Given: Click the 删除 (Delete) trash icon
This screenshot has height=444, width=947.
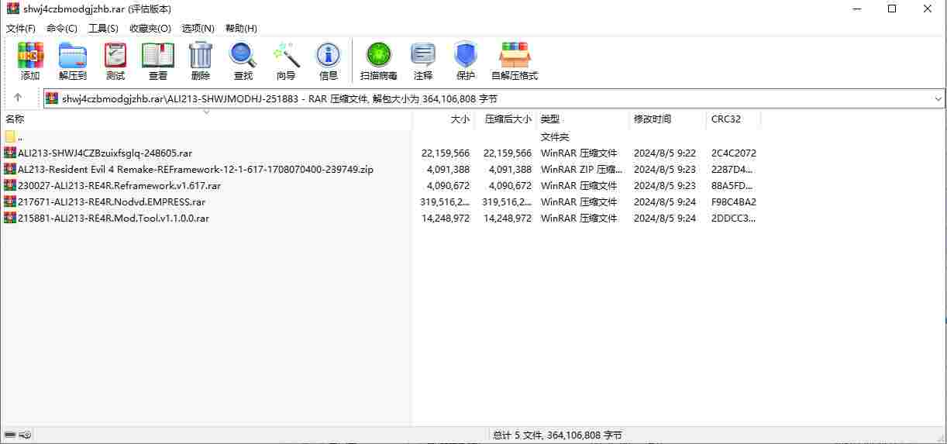Looking at the screenshot, I should pyautogui.click(x=201, y=55).
